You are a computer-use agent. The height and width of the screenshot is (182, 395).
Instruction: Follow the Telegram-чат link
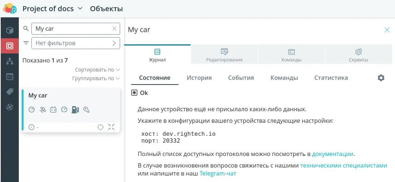[217, 174]
